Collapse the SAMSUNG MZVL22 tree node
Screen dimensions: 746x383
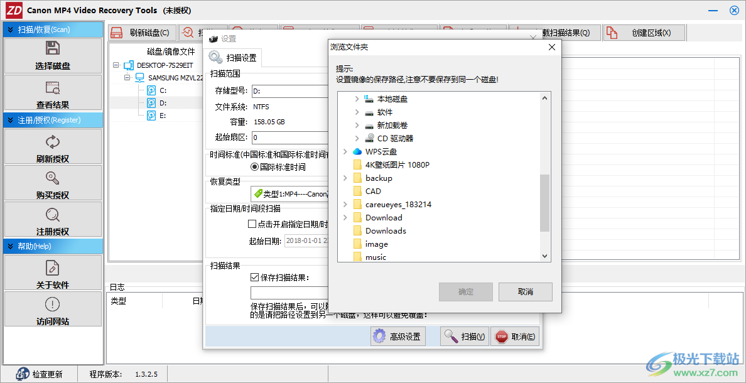(x=127, y=78)
